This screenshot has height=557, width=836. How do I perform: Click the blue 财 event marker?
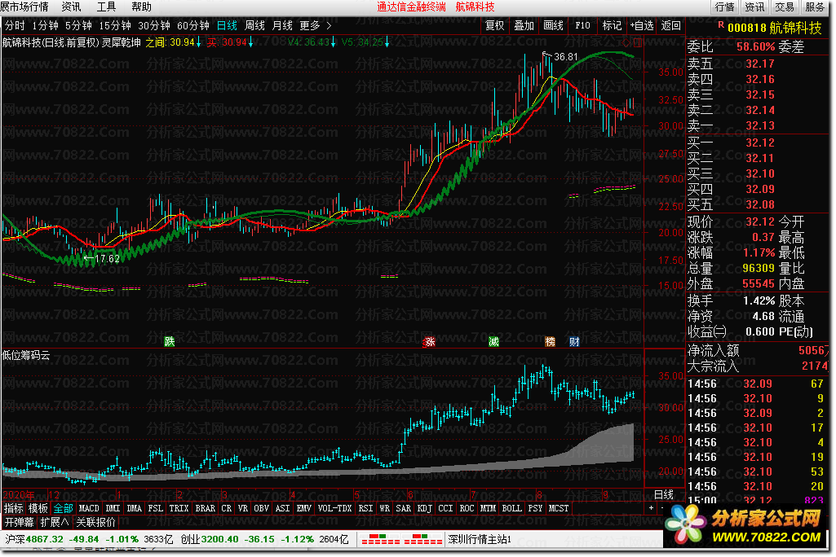pyautogui.click(x=574, y=341)
